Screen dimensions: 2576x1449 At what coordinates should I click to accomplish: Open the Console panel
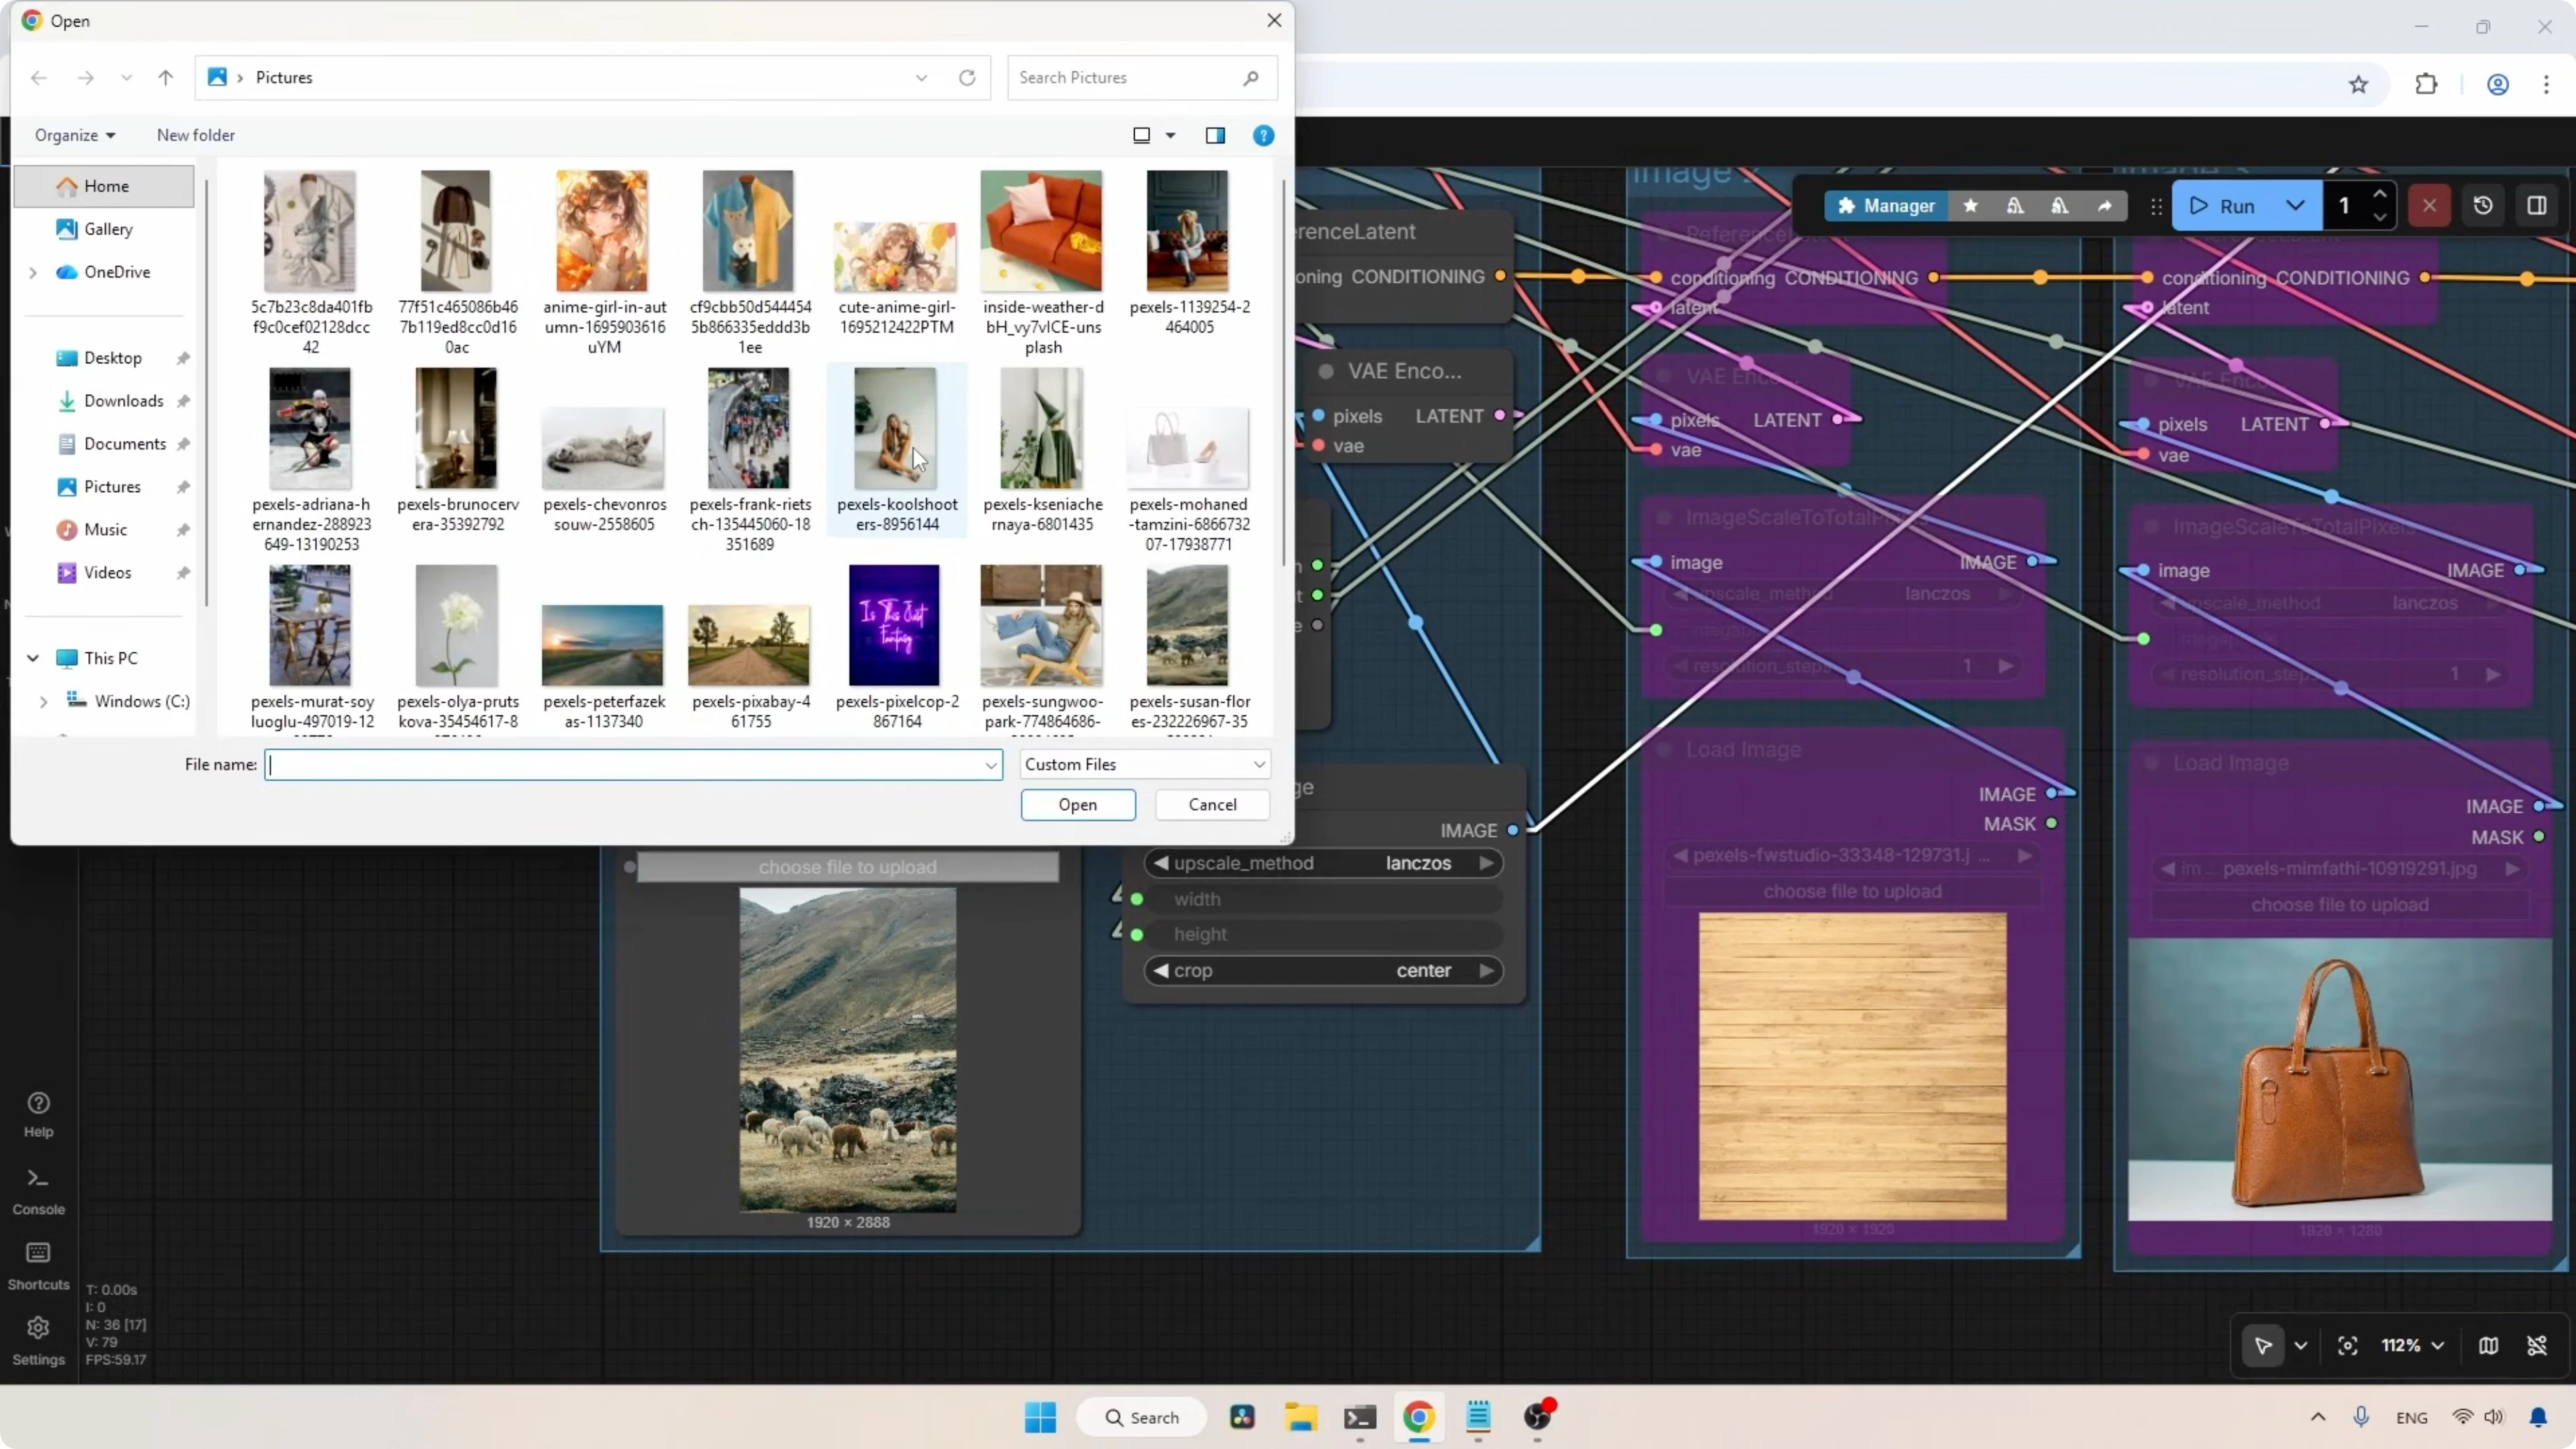click(38, 1190)
